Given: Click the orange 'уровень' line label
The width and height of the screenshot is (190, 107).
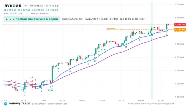Looking at the screenshot, I should click(111, 29).
